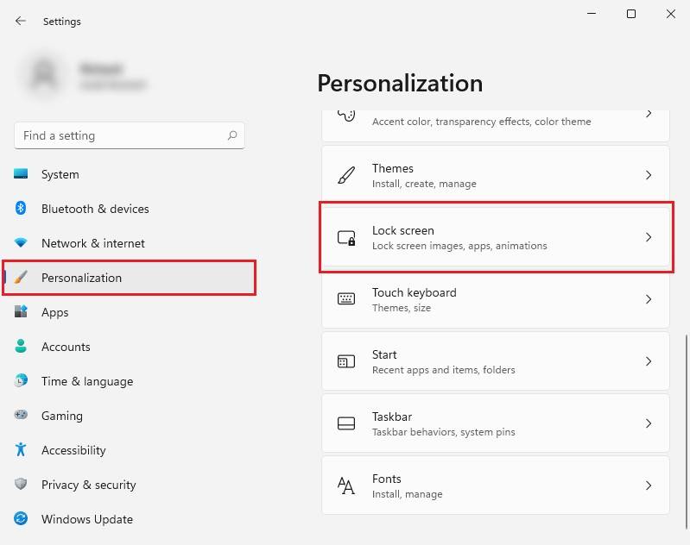Click the Find a setting search box

click(121, 135)
